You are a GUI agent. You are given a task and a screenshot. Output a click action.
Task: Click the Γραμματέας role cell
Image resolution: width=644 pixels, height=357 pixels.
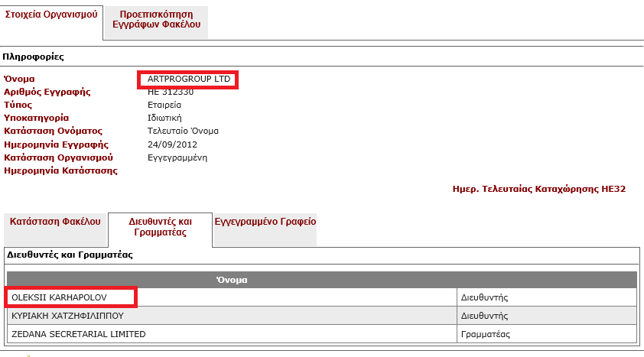point(485,334)
